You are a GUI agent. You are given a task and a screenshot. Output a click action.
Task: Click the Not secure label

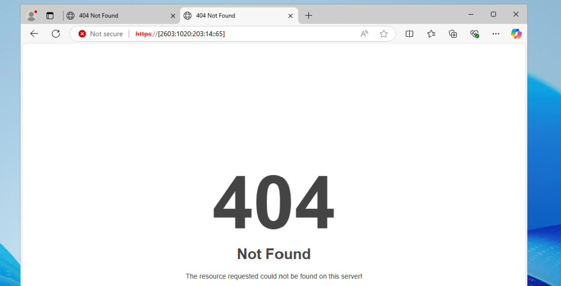point(106,34)
